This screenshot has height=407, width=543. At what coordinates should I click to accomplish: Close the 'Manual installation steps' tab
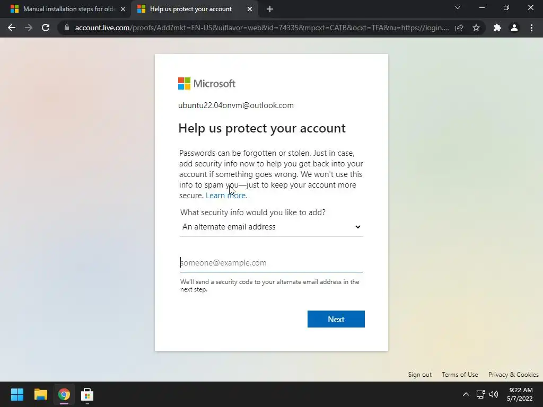click(x=123, y=10)
